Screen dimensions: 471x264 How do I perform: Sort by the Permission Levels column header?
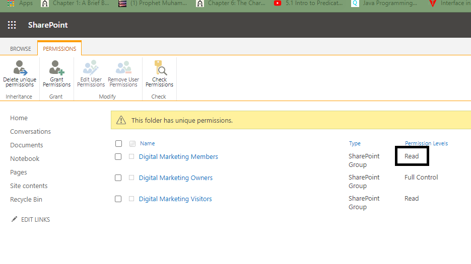[x=426, y=143]
